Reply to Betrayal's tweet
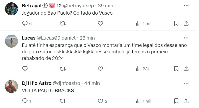 tap(25, 23)
